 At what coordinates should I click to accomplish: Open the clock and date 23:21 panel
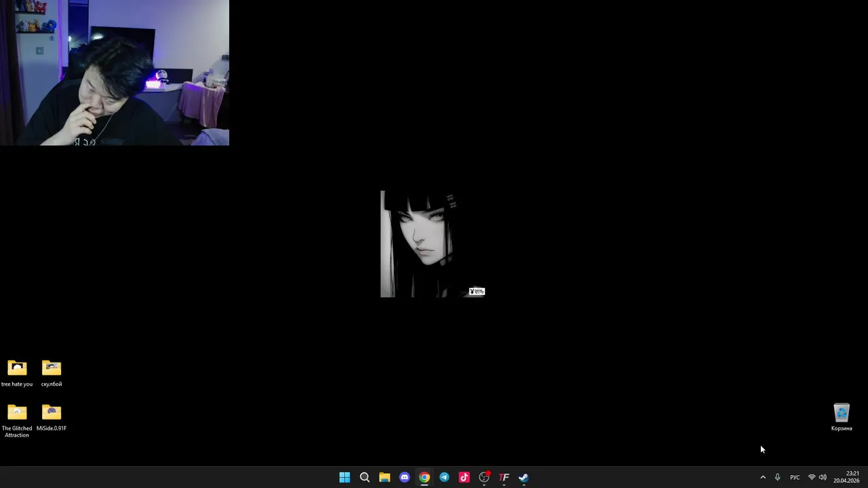click(x=846, y=477)
